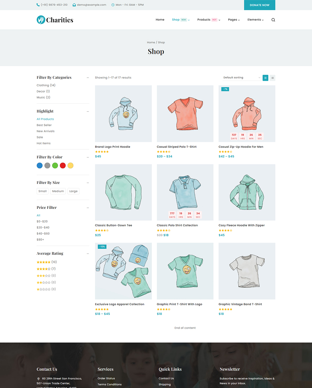Image resolution: width=312 pixels, height=388 pixels.
Task: Switch to grid view layout
Action: coord(265,78)
